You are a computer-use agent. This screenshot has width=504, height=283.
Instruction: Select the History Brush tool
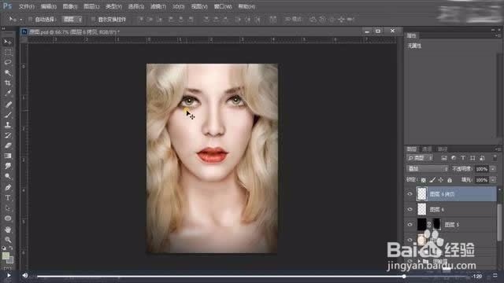[8, 135]
